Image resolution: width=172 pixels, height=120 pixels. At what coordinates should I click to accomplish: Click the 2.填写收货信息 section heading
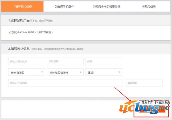coord(19,49)
